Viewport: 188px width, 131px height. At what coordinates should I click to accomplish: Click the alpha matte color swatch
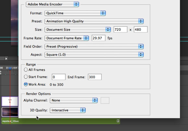(105, 100)
